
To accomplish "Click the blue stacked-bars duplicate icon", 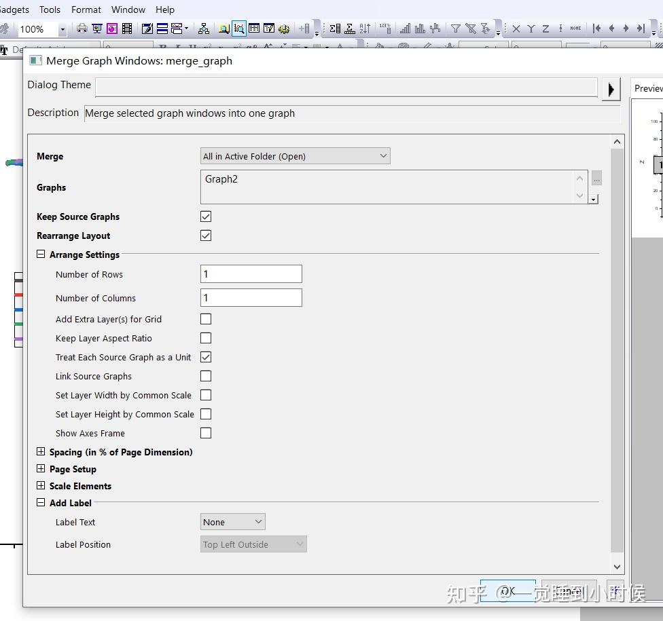I will 162,29.
